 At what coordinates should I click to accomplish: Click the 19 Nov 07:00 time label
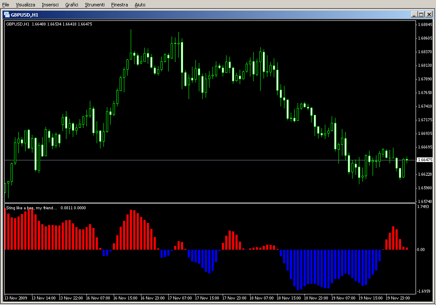[343, 298]
